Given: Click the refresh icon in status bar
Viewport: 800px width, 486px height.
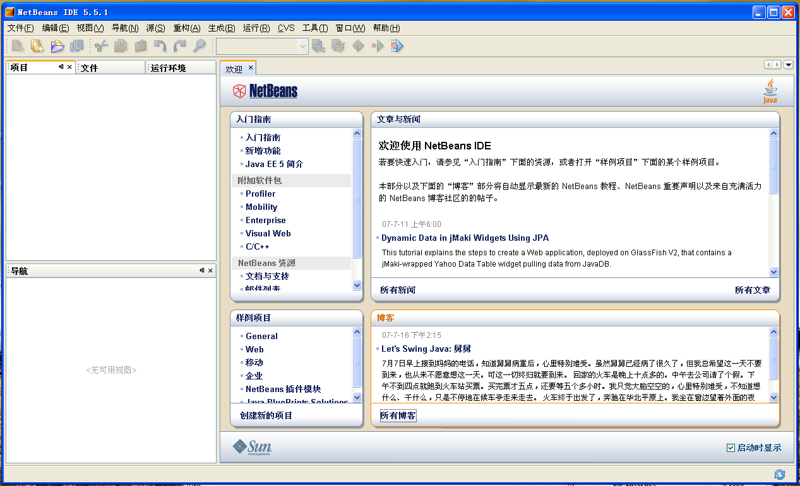Looking at the screenshot, I should pyautogui.click(x=780, y=474).
